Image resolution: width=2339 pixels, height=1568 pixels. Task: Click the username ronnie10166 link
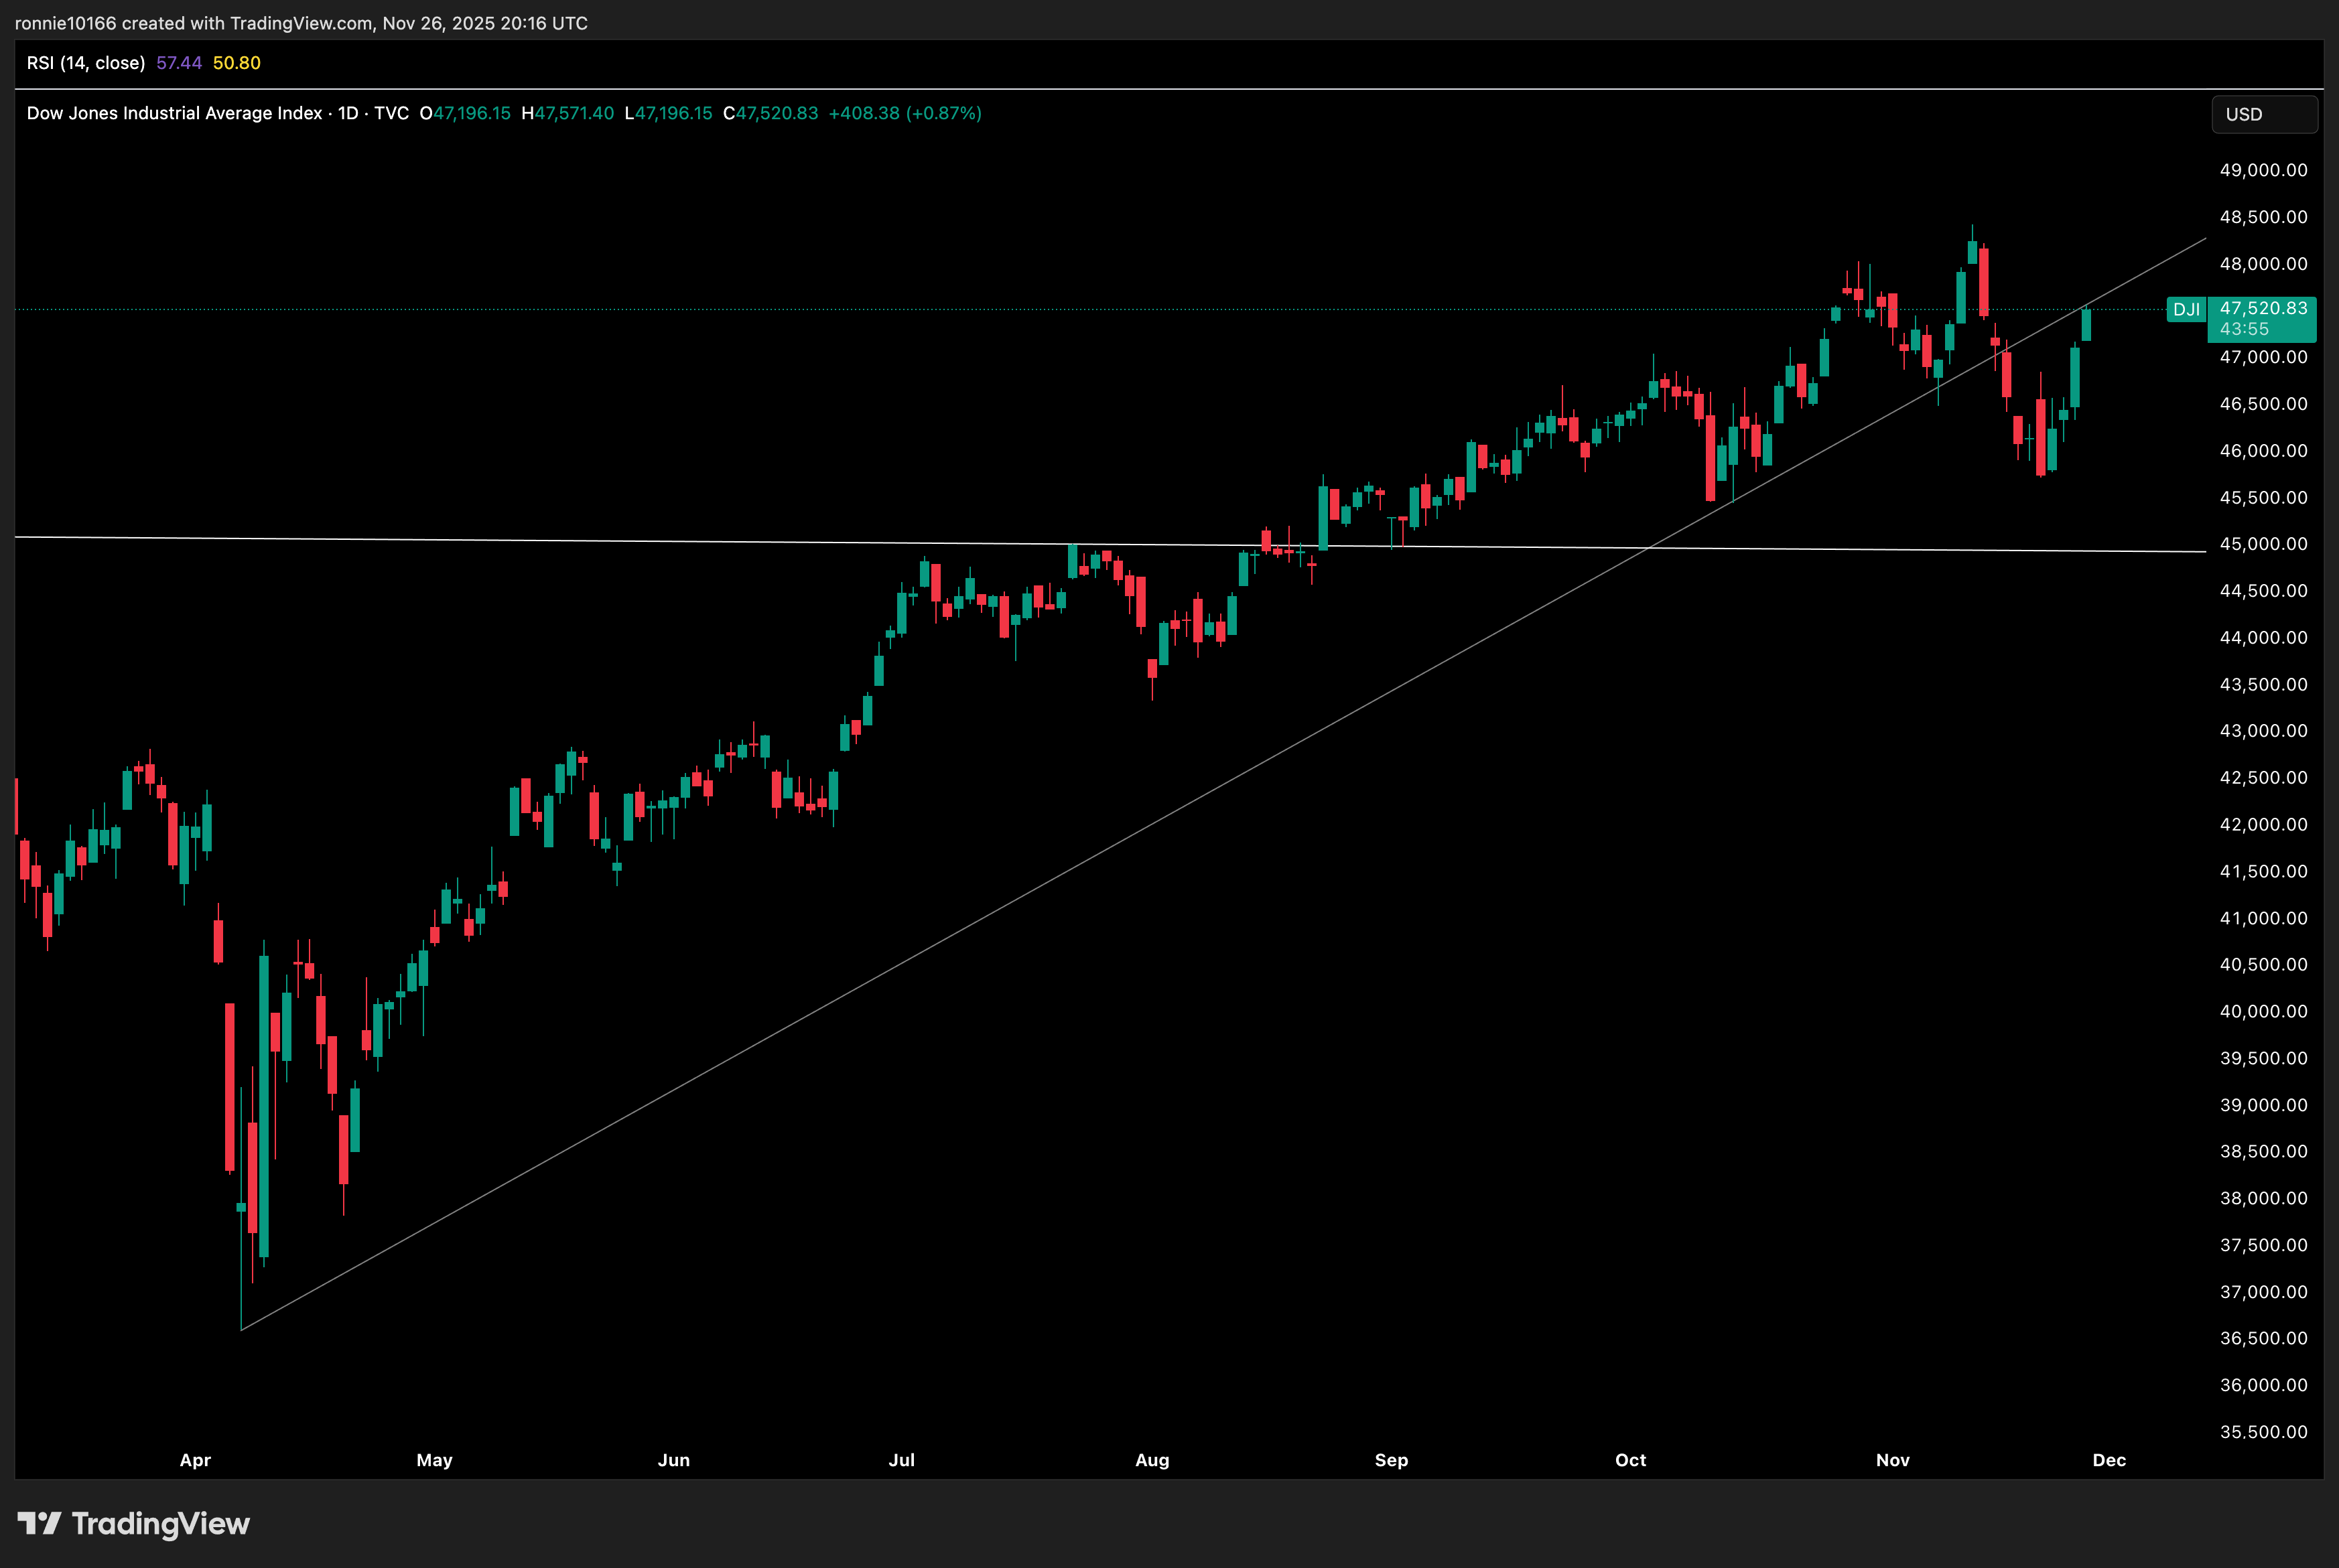(x=66, y=22)
